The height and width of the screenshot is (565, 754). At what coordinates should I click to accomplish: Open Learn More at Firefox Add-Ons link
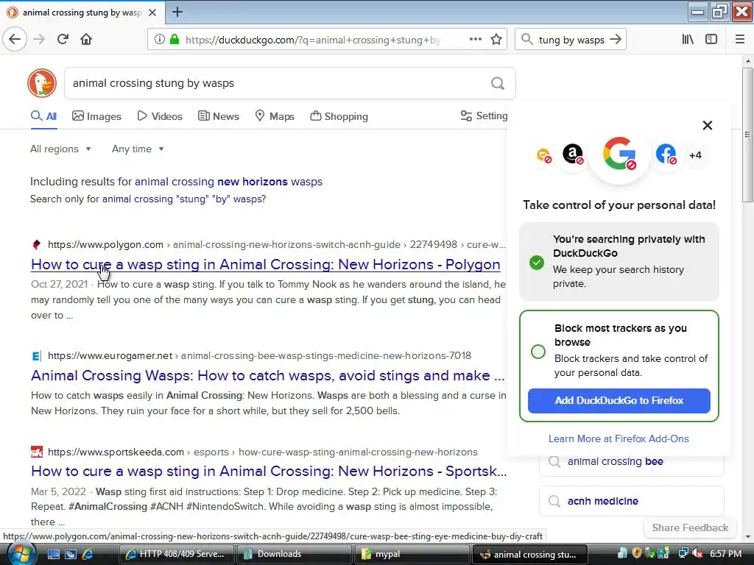click(x=619, y=438)
